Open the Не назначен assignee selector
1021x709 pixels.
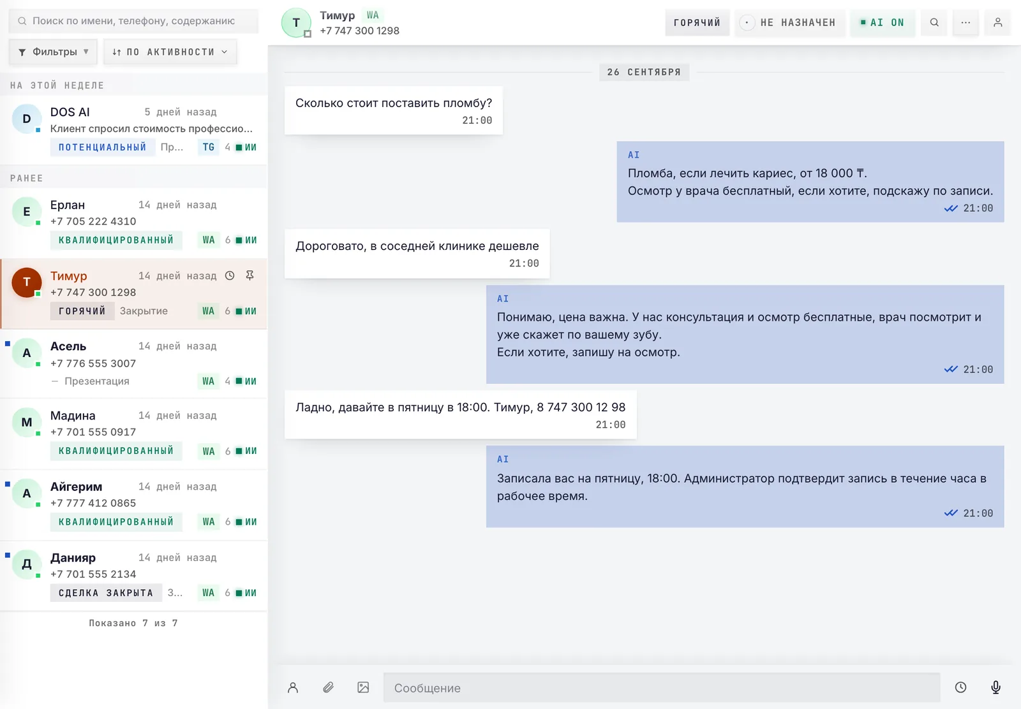click(790, 22)
